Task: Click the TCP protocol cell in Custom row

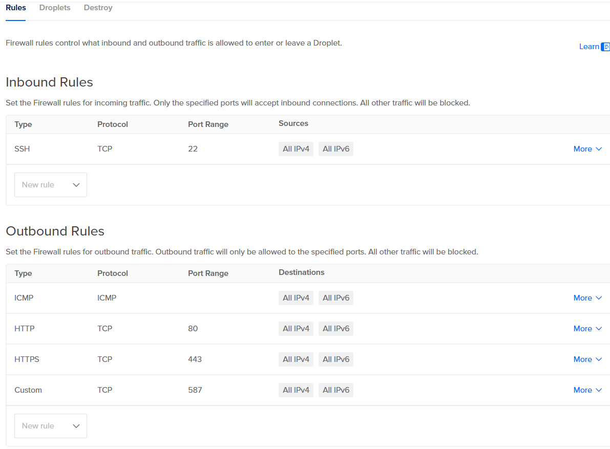Action: (104, 390)
